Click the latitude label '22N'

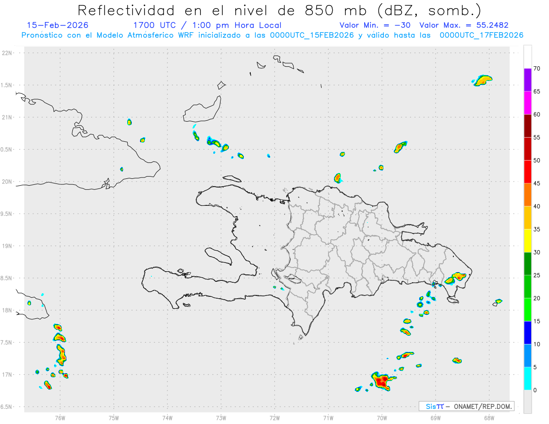click(x=8, y=53)
